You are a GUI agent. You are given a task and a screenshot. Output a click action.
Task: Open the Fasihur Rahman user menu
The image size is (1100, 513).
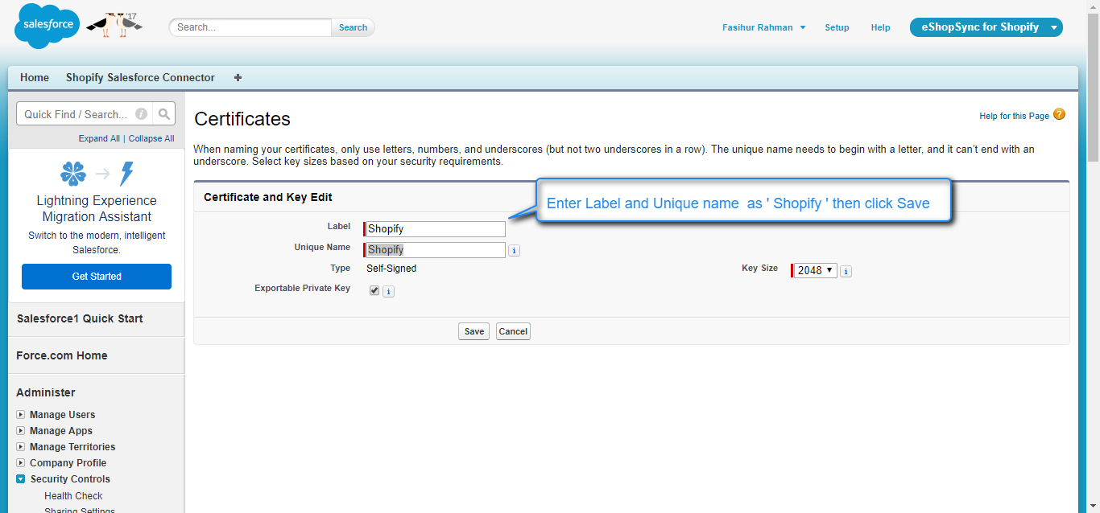[763, 27]
